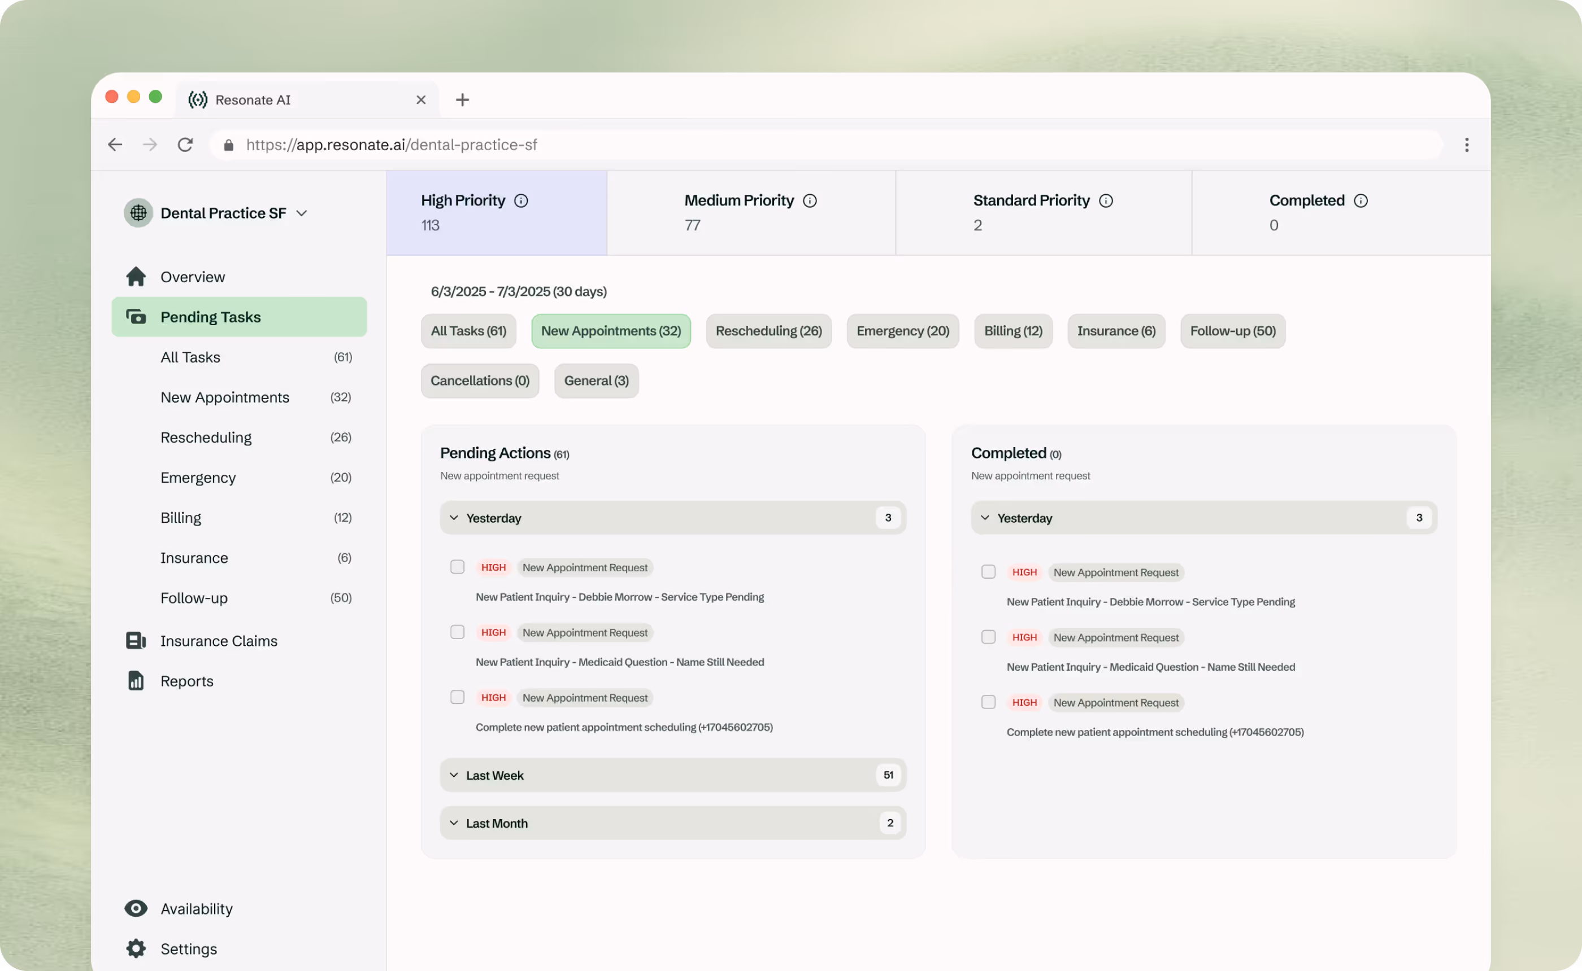
Task: Check Debbie Morrow task in Pending Actions
Action: click(x=458, y=567)
